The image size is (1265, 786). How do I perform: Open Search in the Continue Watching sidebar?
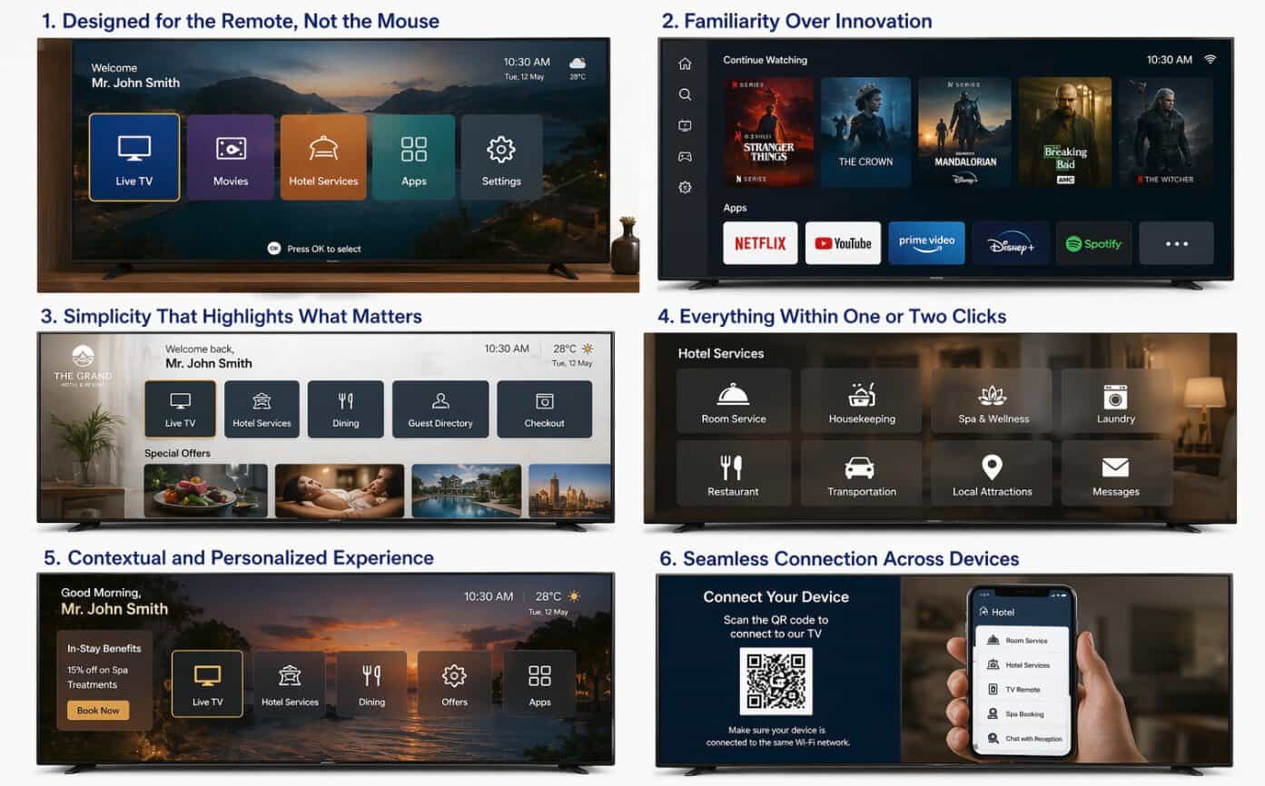click(x=685, y=94)
